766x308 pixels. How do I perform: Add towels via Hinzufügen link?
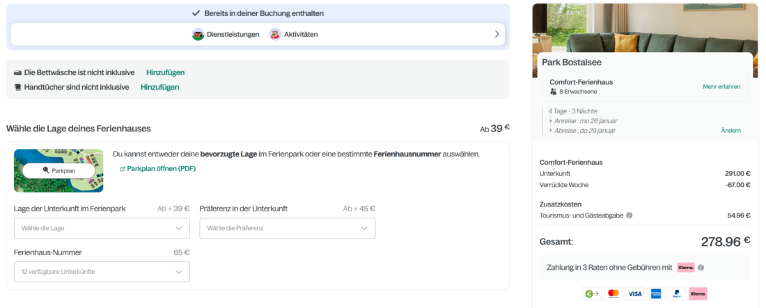tap(159, 88)
